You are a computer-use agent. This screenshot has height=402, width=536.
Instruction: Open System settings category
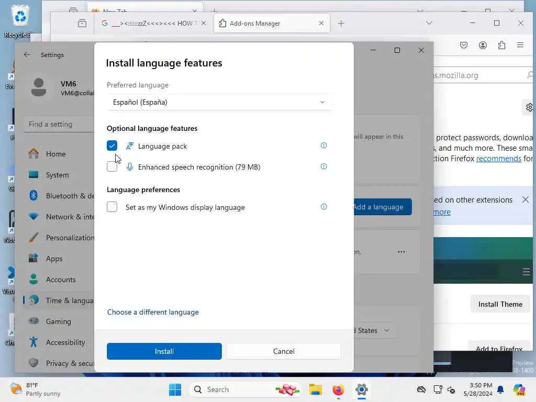(58, 175)
